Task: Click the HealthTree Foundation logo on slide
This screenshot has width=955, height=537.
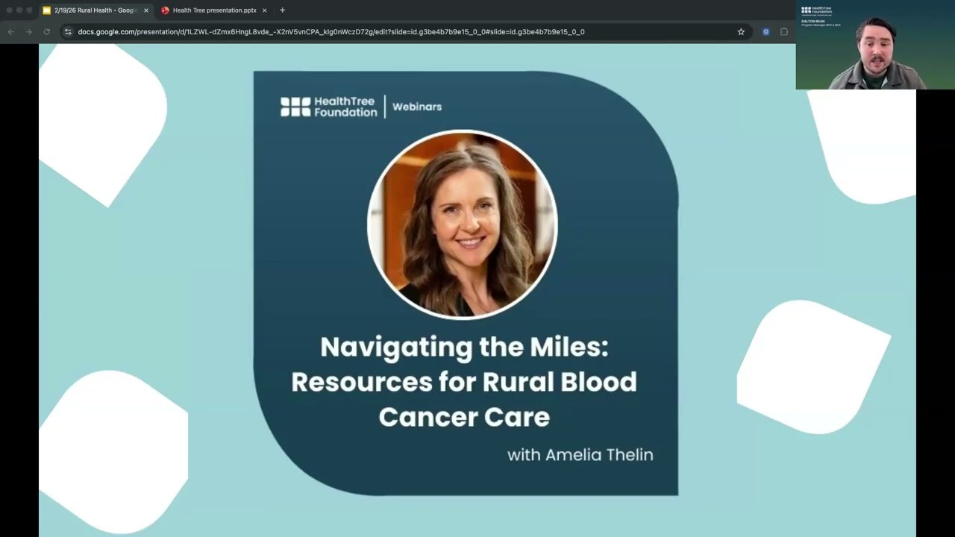Action: click(329, 107)
